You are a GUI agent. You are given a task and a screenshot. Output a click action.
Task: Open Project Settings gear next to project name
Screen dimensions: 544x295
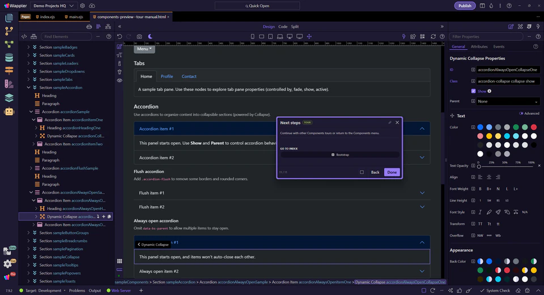click(82, 6)
